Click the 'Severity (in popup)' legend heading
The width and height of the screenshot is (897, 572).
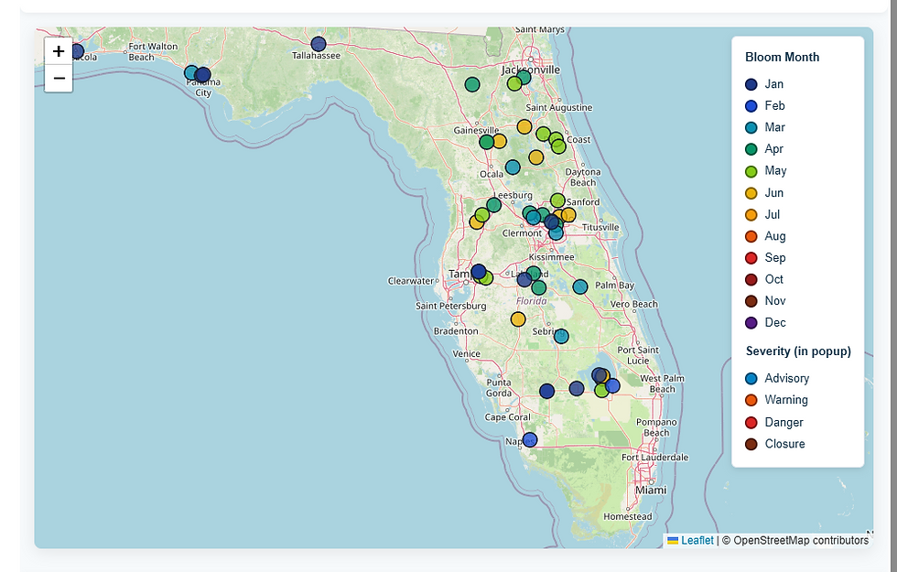point(798,351)
